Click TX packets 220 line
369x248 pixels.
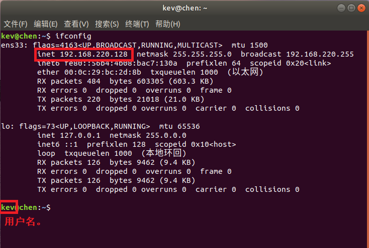(121, 99)
